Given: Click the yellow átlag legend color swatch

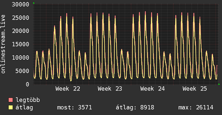Looking at the screenshot, I should click(x=11, y=108).
